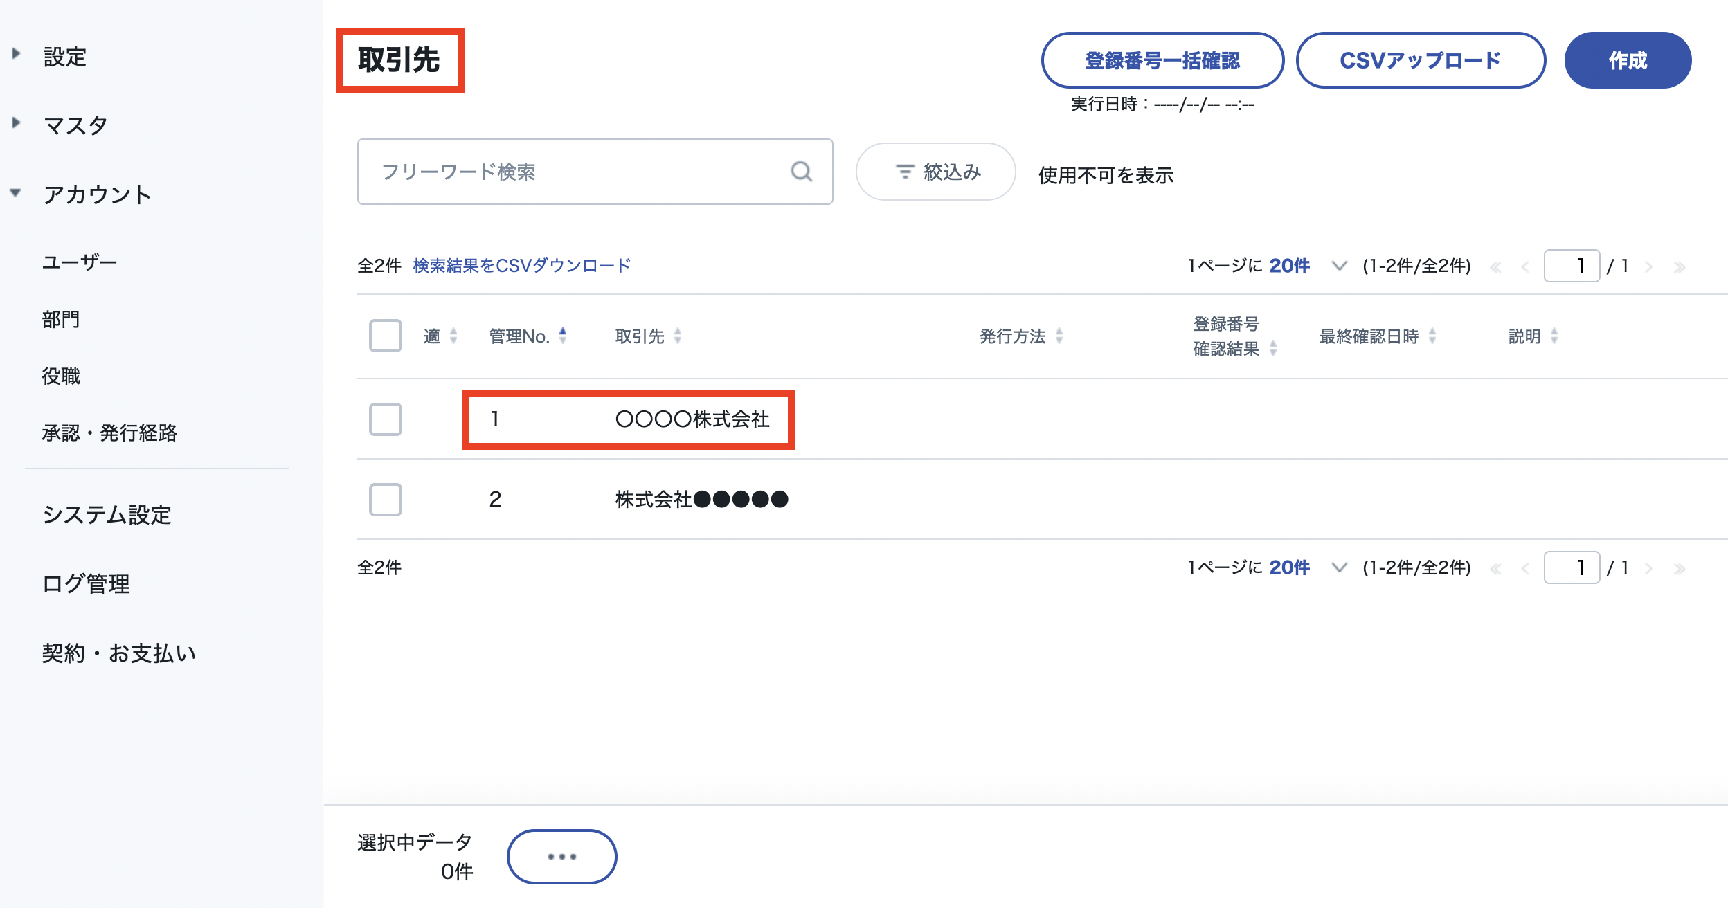Click bottom last-page double arrow icon
The image size is (1728, 908).
[x=1679, y=569]
